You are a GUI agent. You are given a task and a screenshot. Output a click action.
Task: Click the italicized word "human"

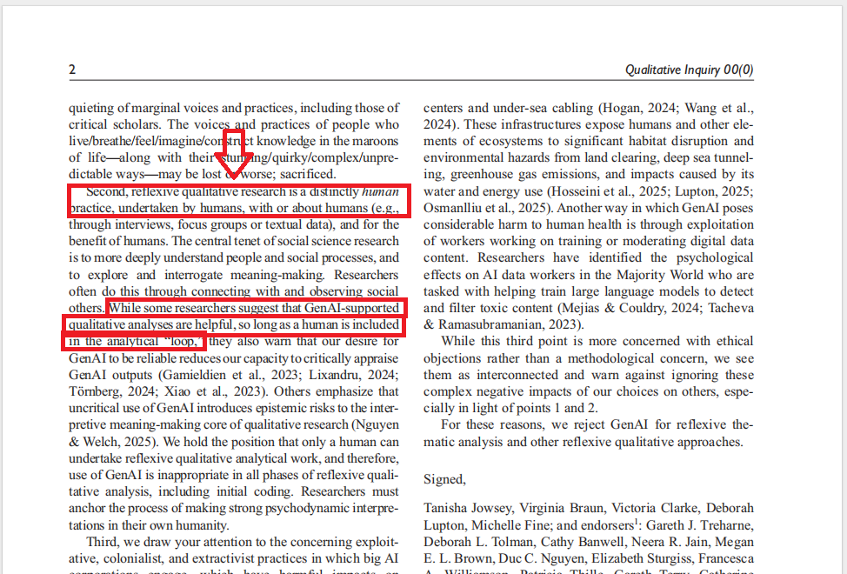(x=380, y=191)
